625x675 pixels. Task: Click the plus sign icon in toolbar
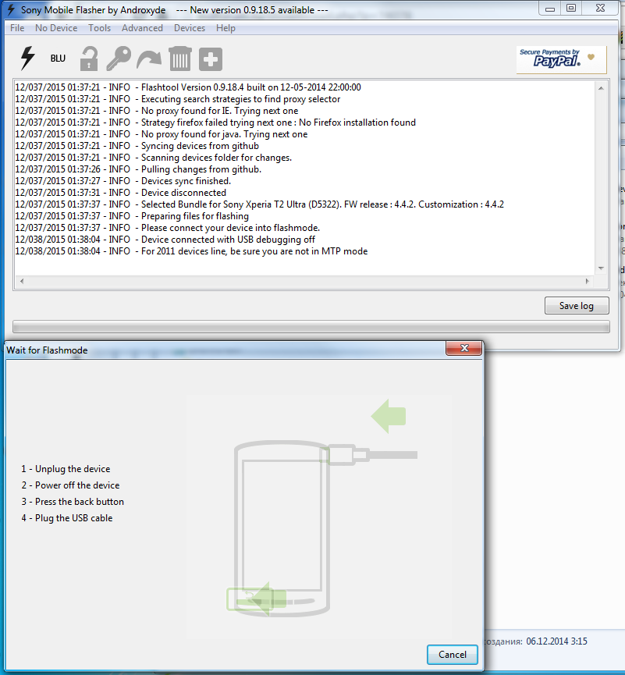[211, 59]
